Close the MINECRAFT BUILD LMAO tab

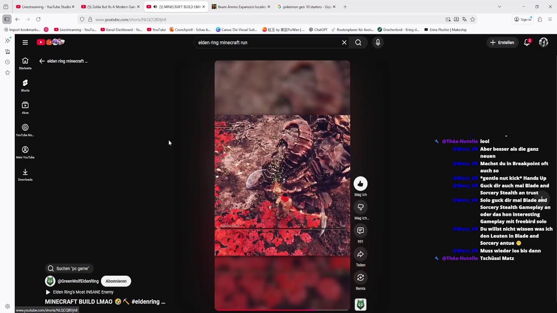pos(203,7)
